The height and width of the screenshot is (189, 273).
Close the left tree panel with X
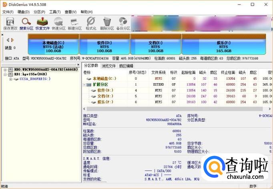tap(78, 64)
